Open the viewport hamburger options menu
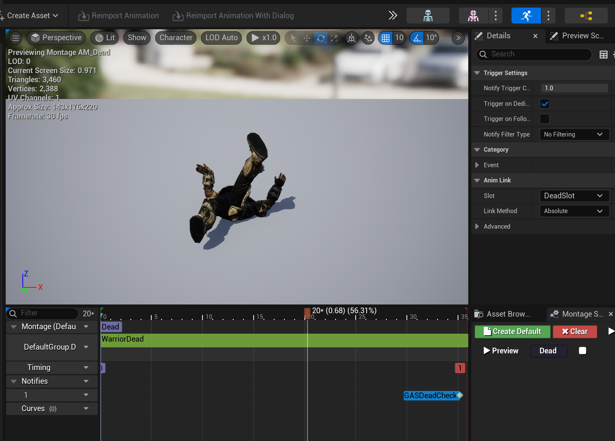 pyautogui.click(x=16, y=38)
